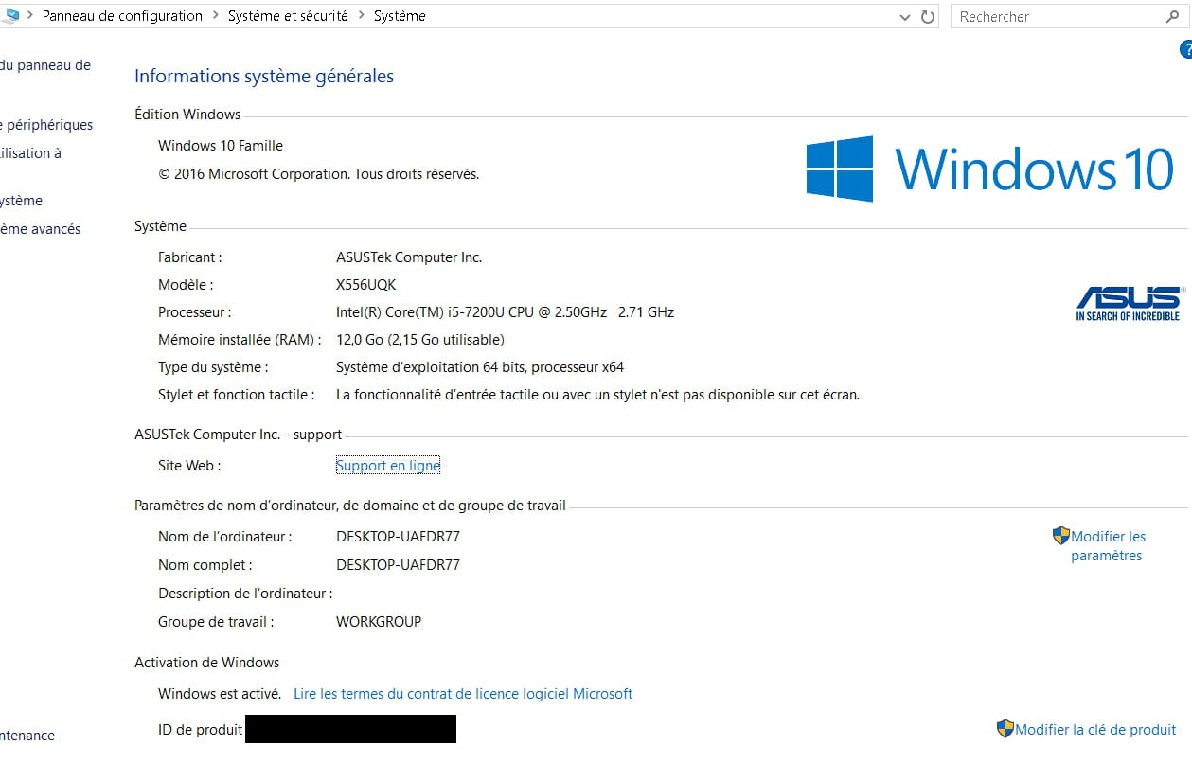Click the Modèle label
Image resolution: width=1192 pixels, height=763 pixels.
click(x=186, y=285)
